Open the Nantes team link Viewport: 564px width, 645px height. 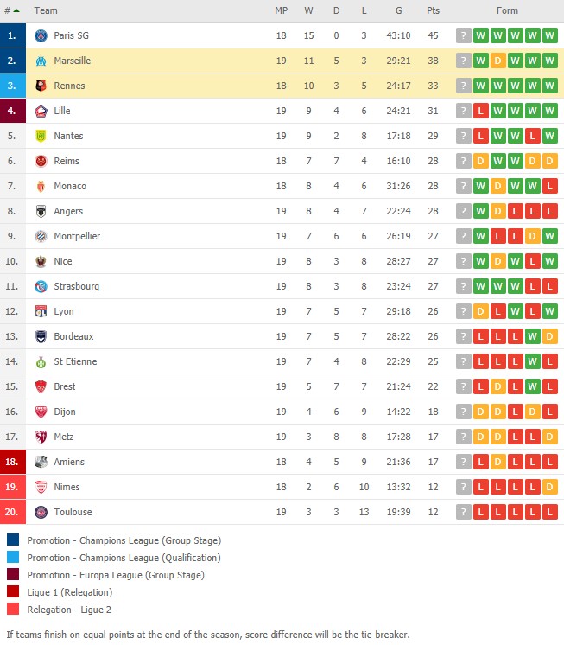click(68, 136)
